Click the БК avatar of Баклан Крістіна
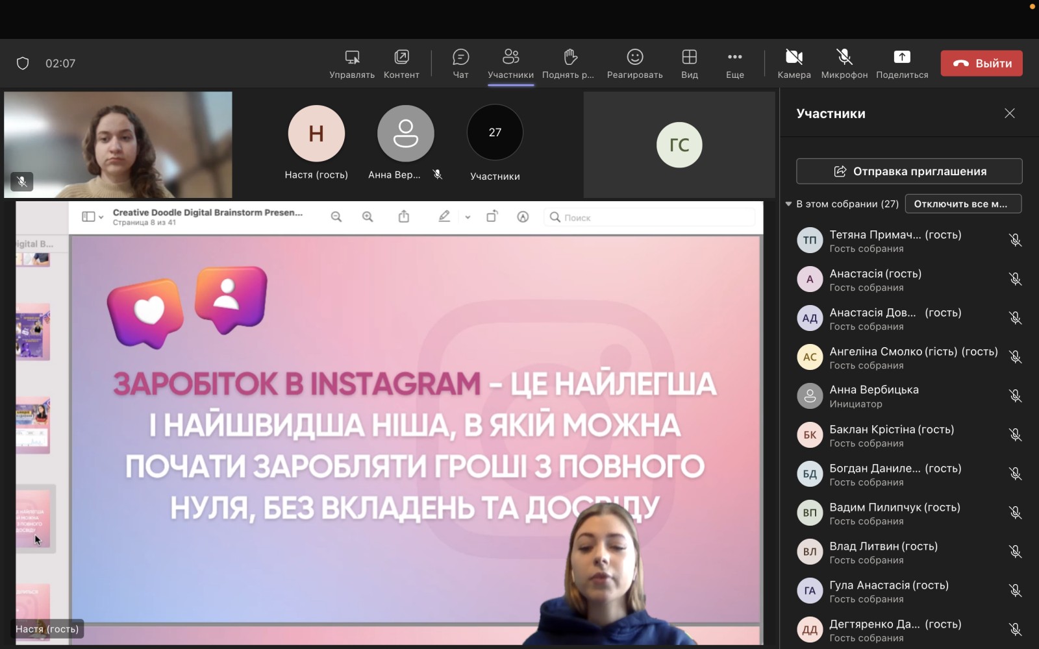Screen dimensions: 1039x649 coord(810,435)
